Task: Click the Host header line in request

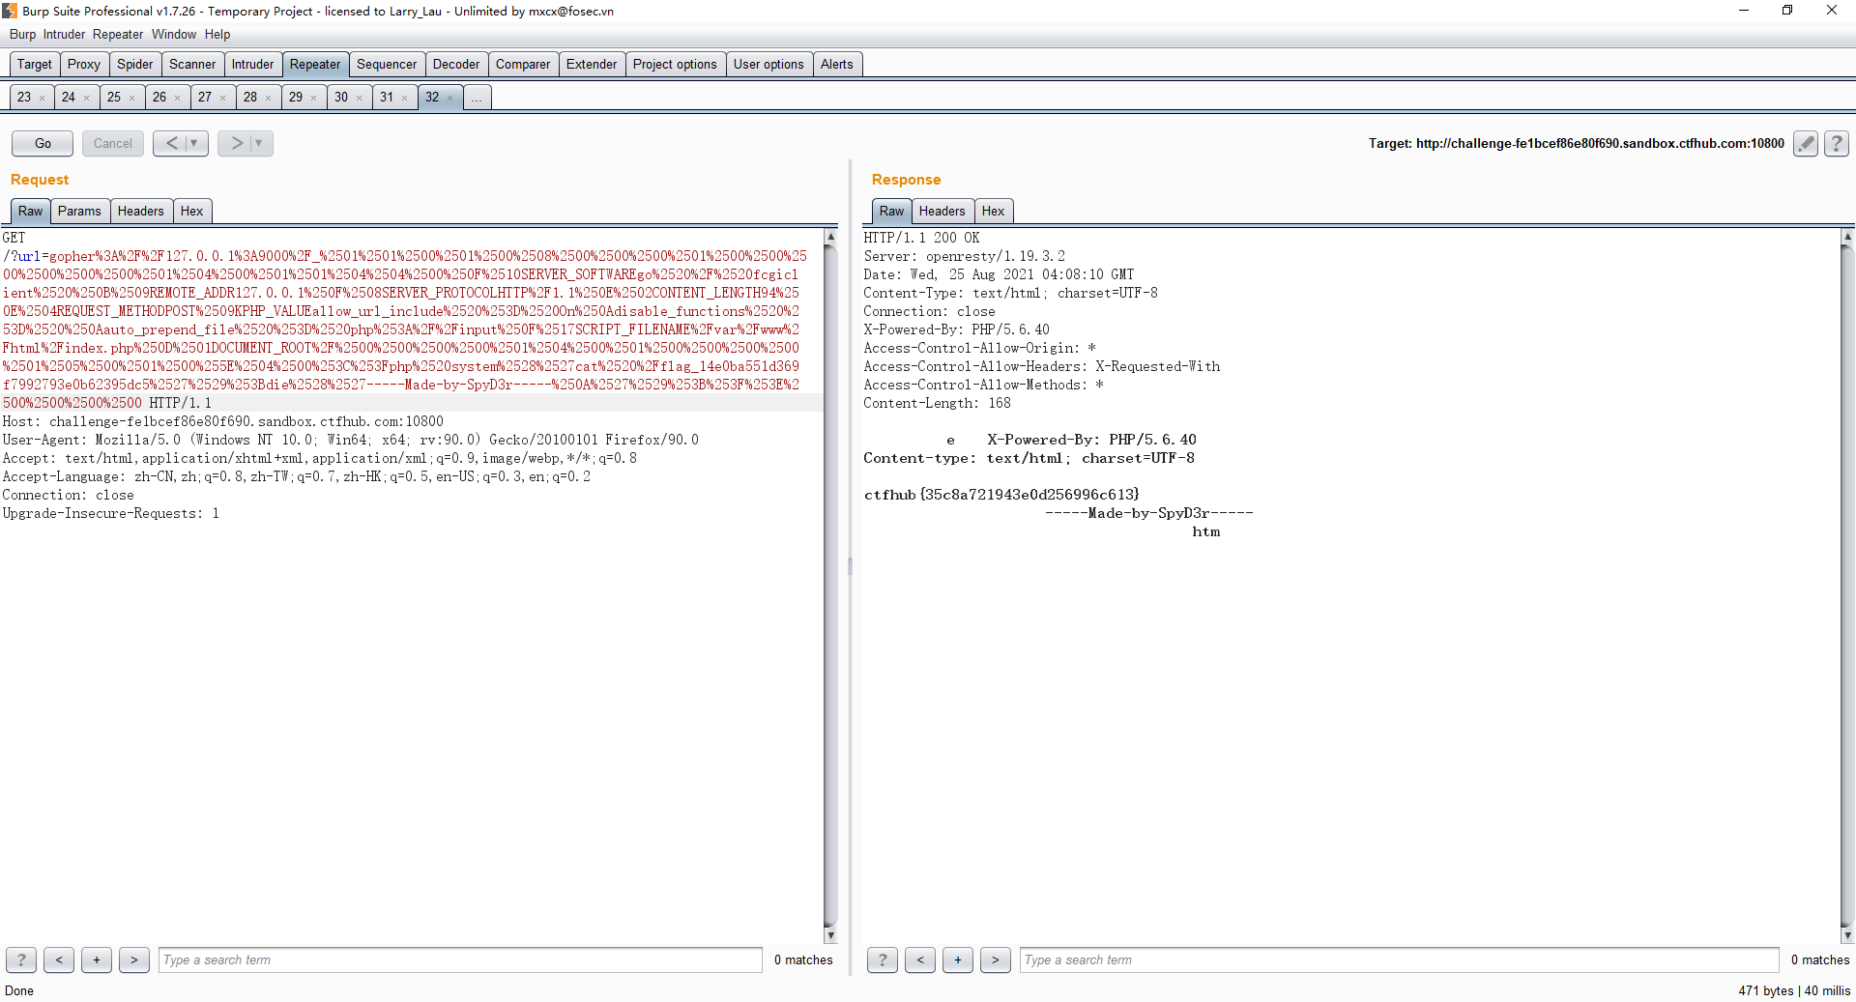Action: pos(223,421)
